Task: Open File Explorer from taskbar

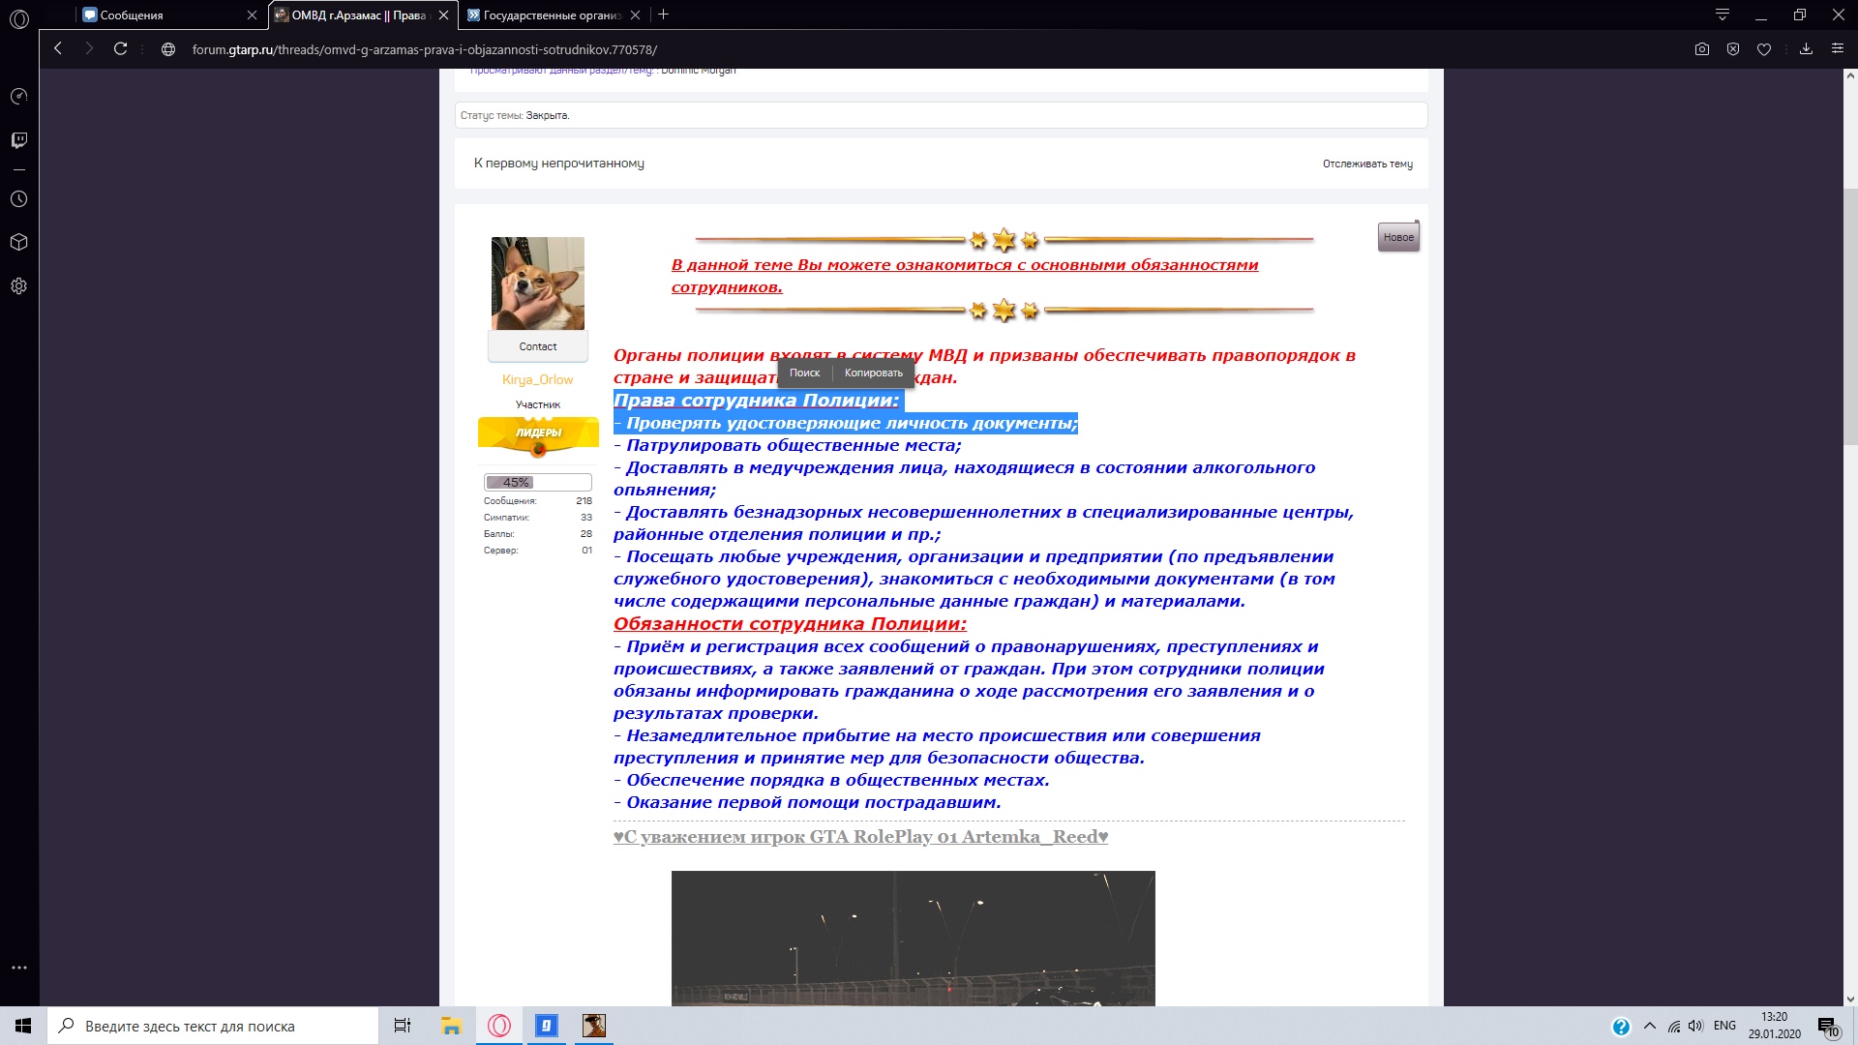Action: [451, 1026]
